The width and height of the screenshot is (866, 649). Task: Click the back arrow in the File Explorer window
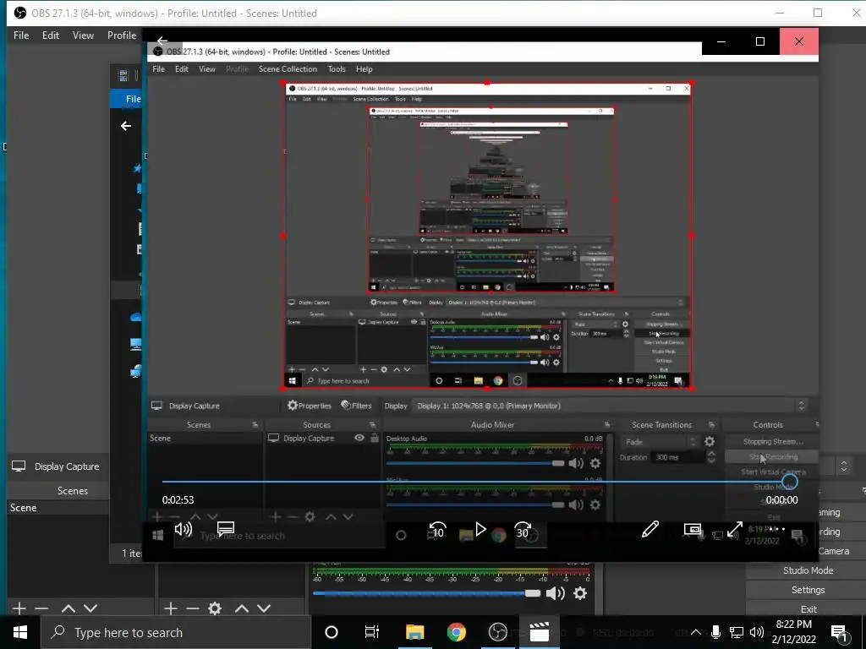[x=126, y=127]
